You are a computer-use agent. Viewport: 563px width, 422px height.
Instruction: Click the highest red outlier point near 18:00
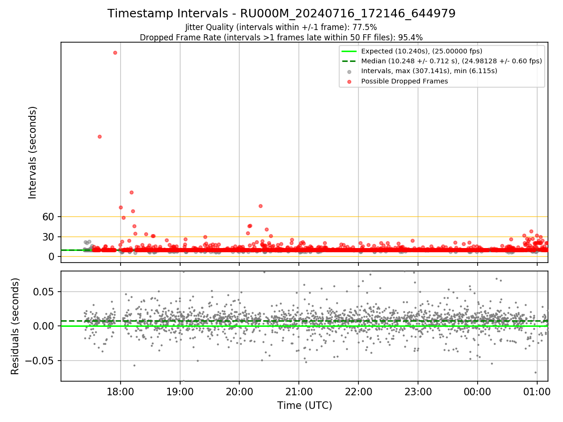point(115,53)
